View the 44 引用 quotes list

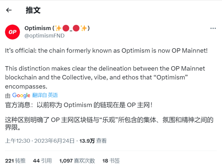pos(42,160)
